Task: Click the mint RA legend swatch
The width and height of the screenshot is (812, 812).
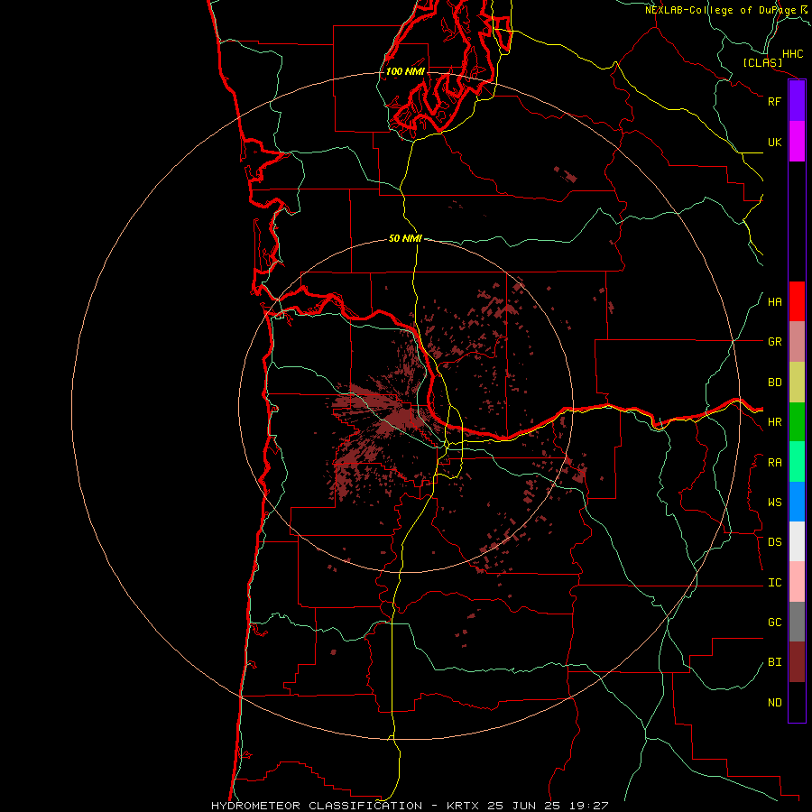Action: (x=797, y=462)
